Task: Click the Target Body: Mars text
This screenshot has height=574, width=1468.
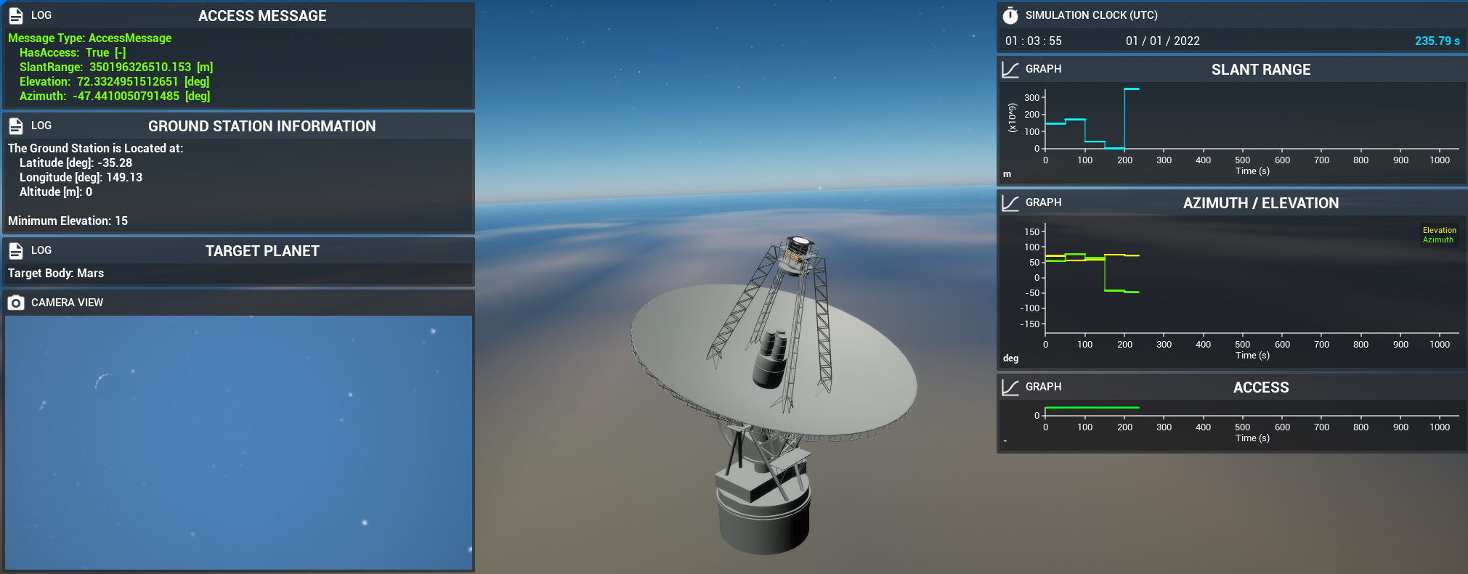Action: coord(56,273)
